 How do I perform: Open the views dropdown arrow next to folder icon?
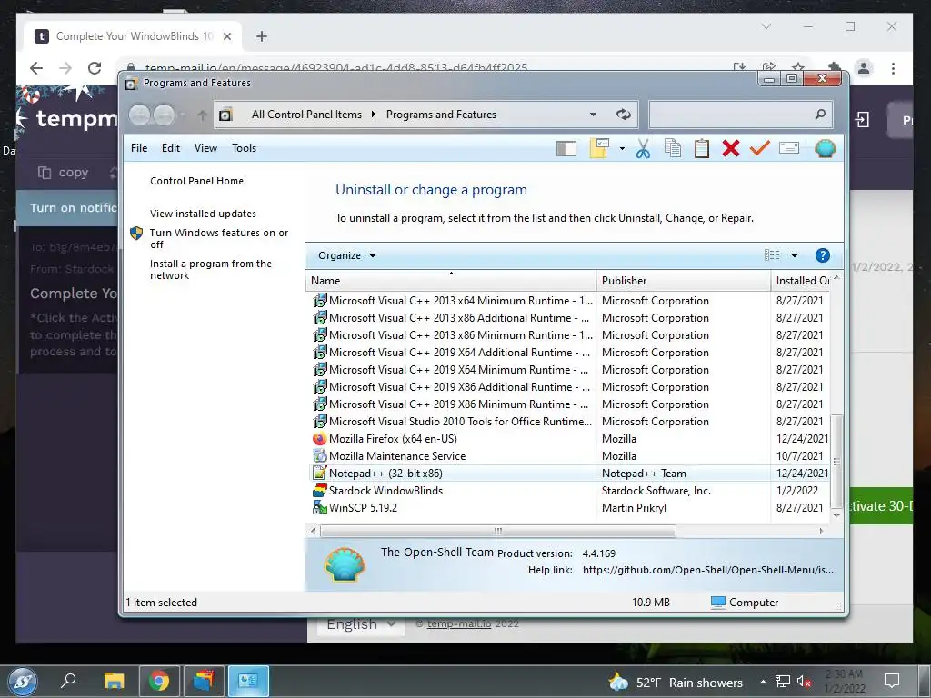[x=622, y=148]
